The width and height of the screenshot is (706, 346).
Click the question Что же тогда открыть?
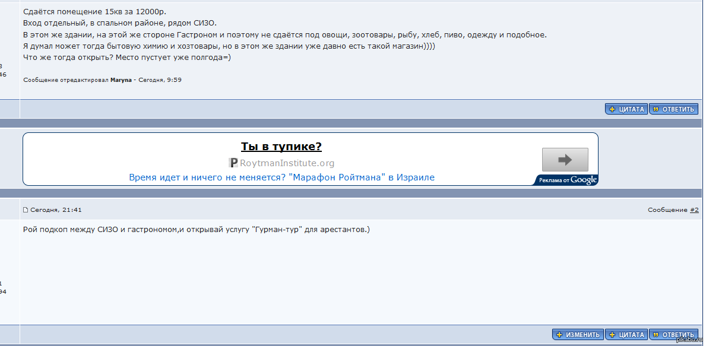(126, 58)
